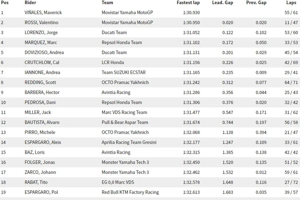Image resolution: width=300 pixels, height=200 pixels.
Task: Select CRUTCHLOW, Cal in the table
Action: tap(42, 63)
